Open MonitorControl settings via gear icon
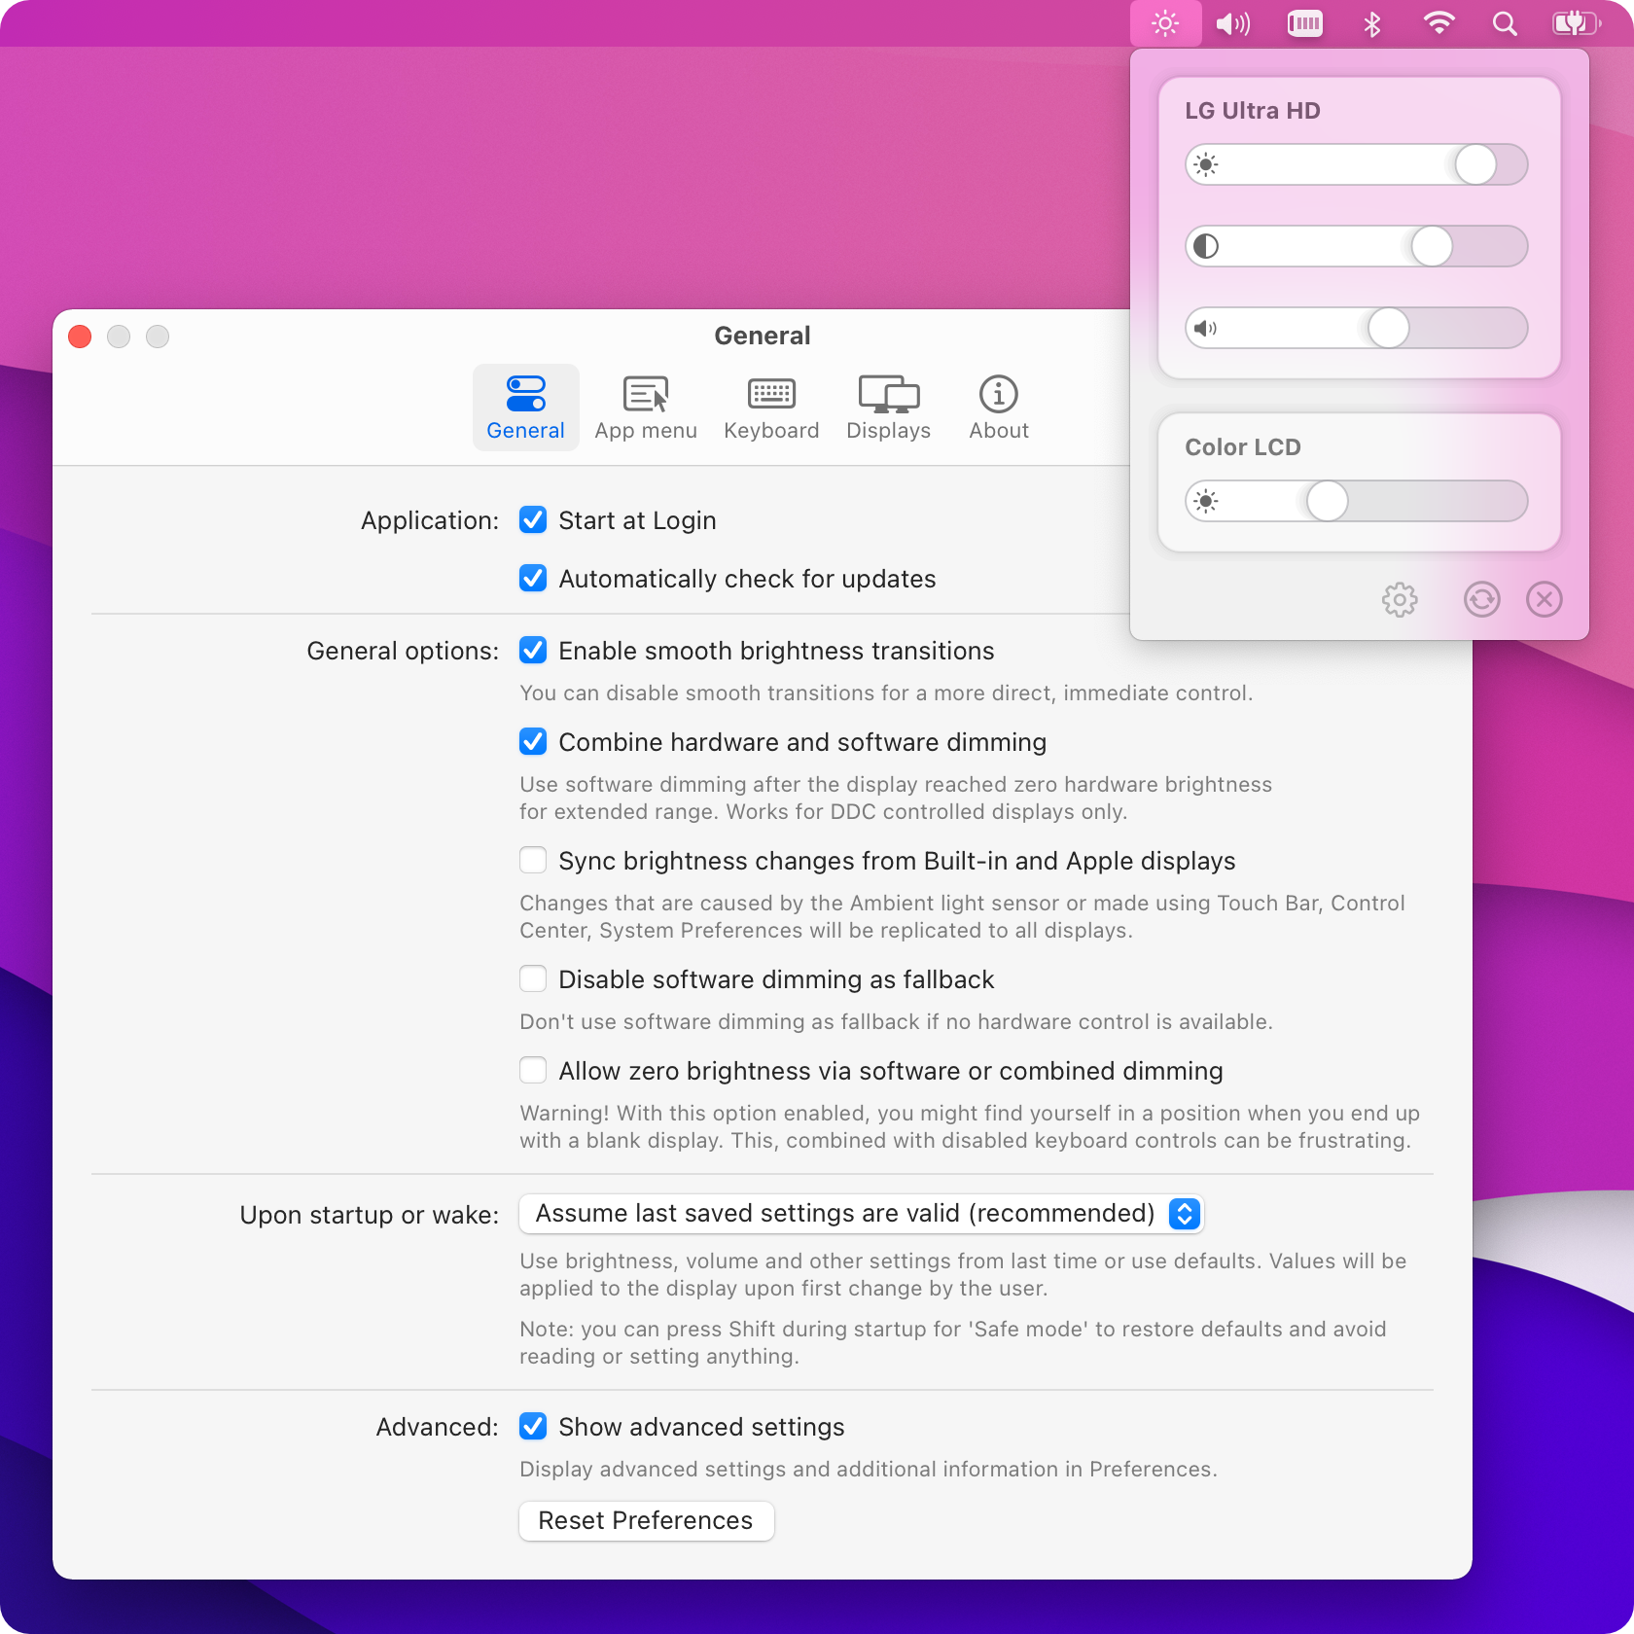Screen dimensions: 1634x1634 [x=1399, y=599]
